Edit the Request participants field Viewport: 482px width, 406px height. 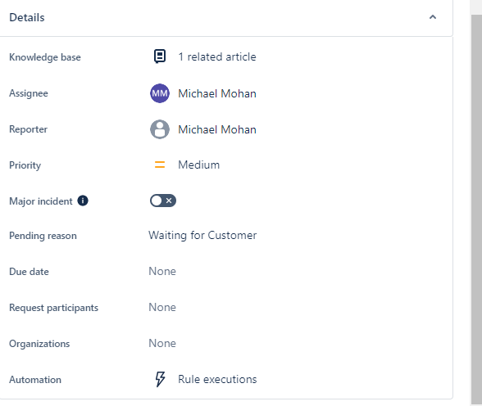point(162,307)
